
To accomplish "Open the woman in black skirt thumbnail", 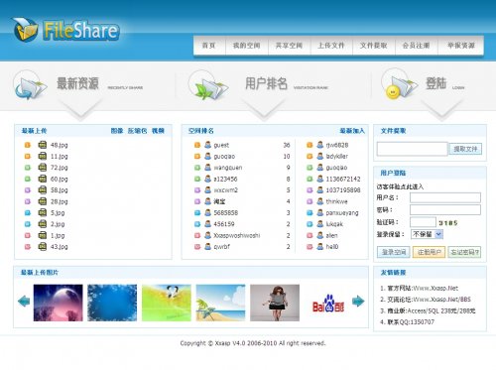I will (275, 303).
